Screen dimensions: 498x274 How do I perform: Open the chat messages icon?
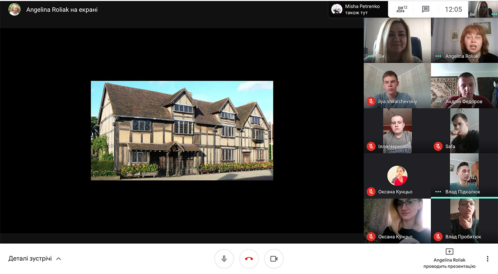coord(425,9)
